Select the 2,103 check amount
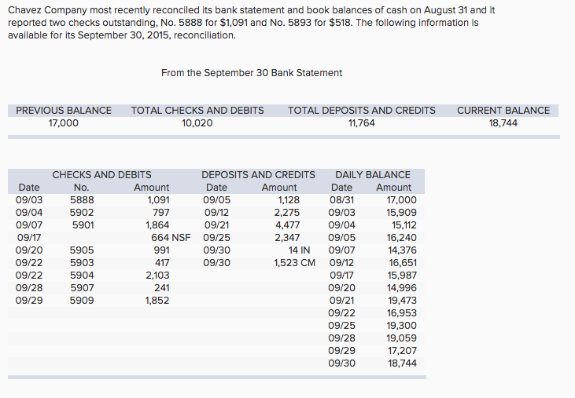 (x=157, y=276)
